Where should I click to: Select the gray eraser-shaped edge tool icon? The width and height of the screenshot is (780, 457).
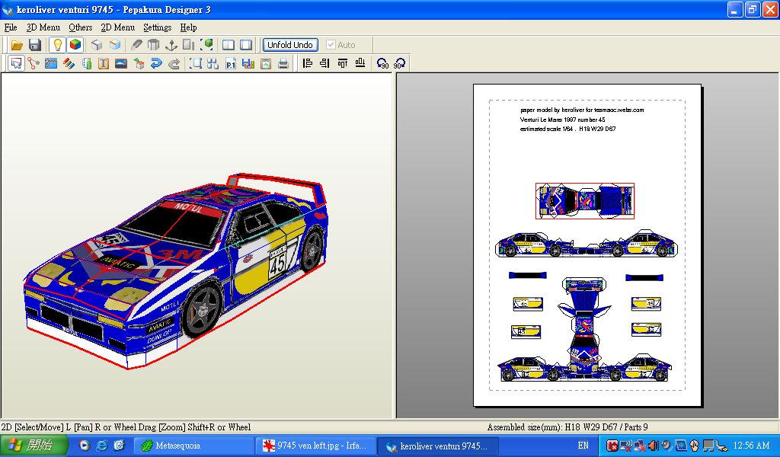[x=136, y=45]
